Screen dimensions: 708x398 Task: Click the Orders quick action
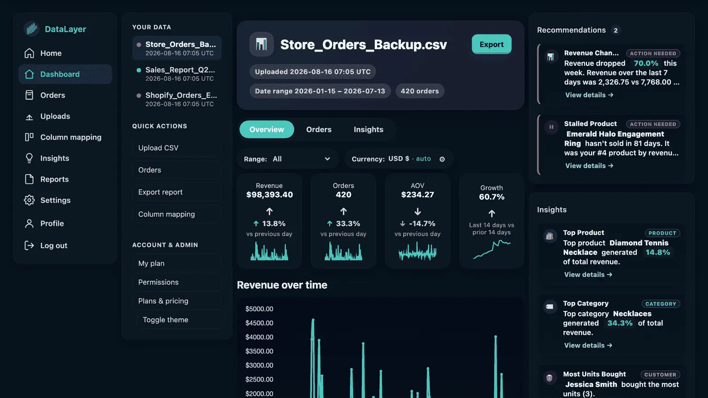pyautogui.click(x=177, y=170)
